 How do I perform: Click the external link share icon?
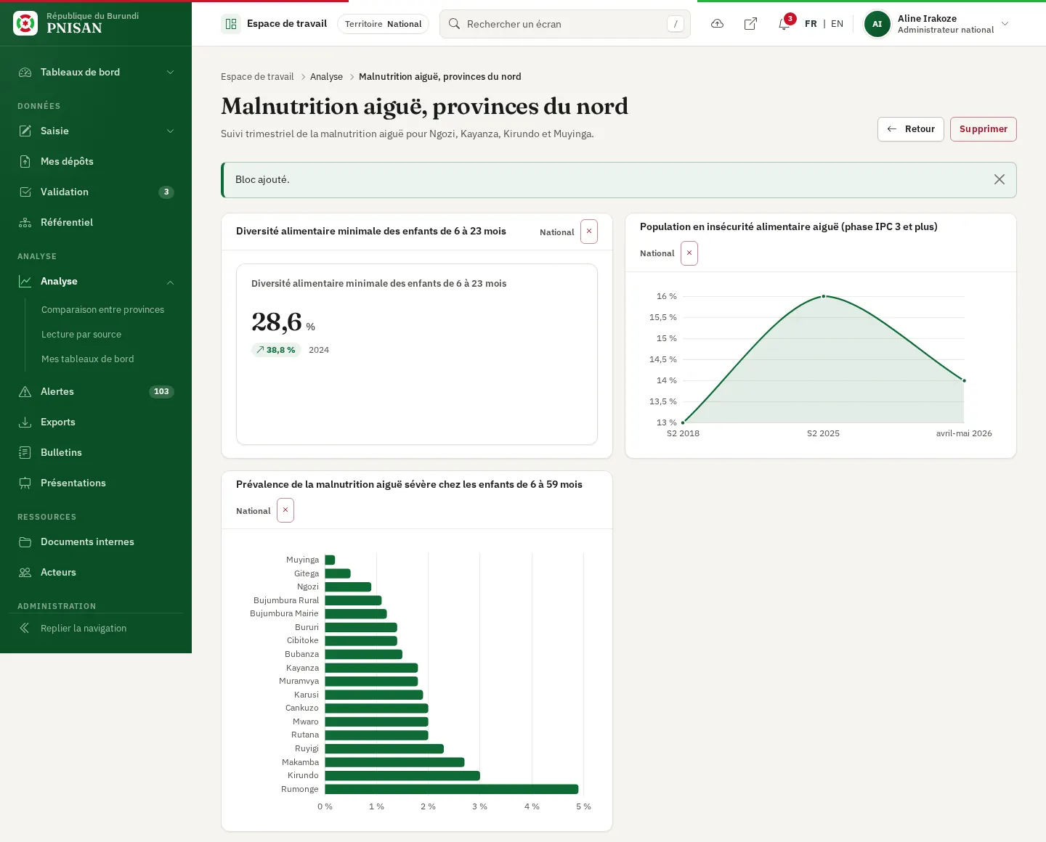pos(750,24)
